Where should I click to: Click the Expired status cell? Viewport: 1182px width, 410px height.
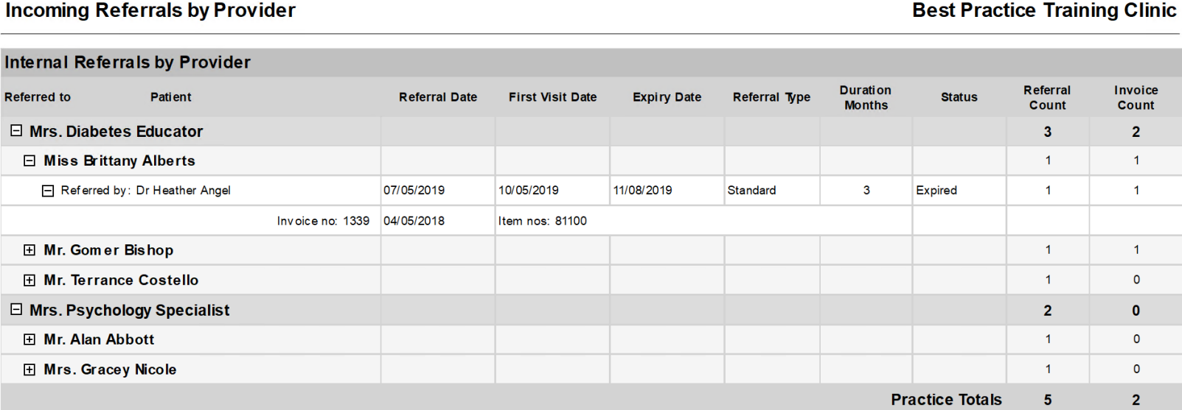click(x=936, y=191)
